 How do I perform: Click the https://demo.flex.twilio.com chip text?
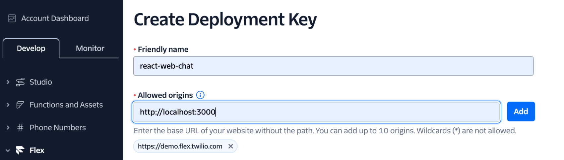180,146
